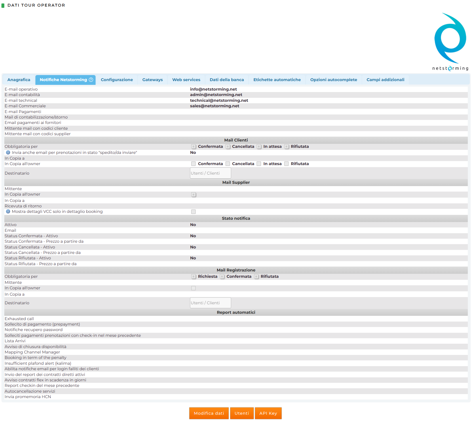Screen dimensions: 475x428
Task: Enable 'In Copia all'owner' under Mail Registrazione
Action: [193, 288]
